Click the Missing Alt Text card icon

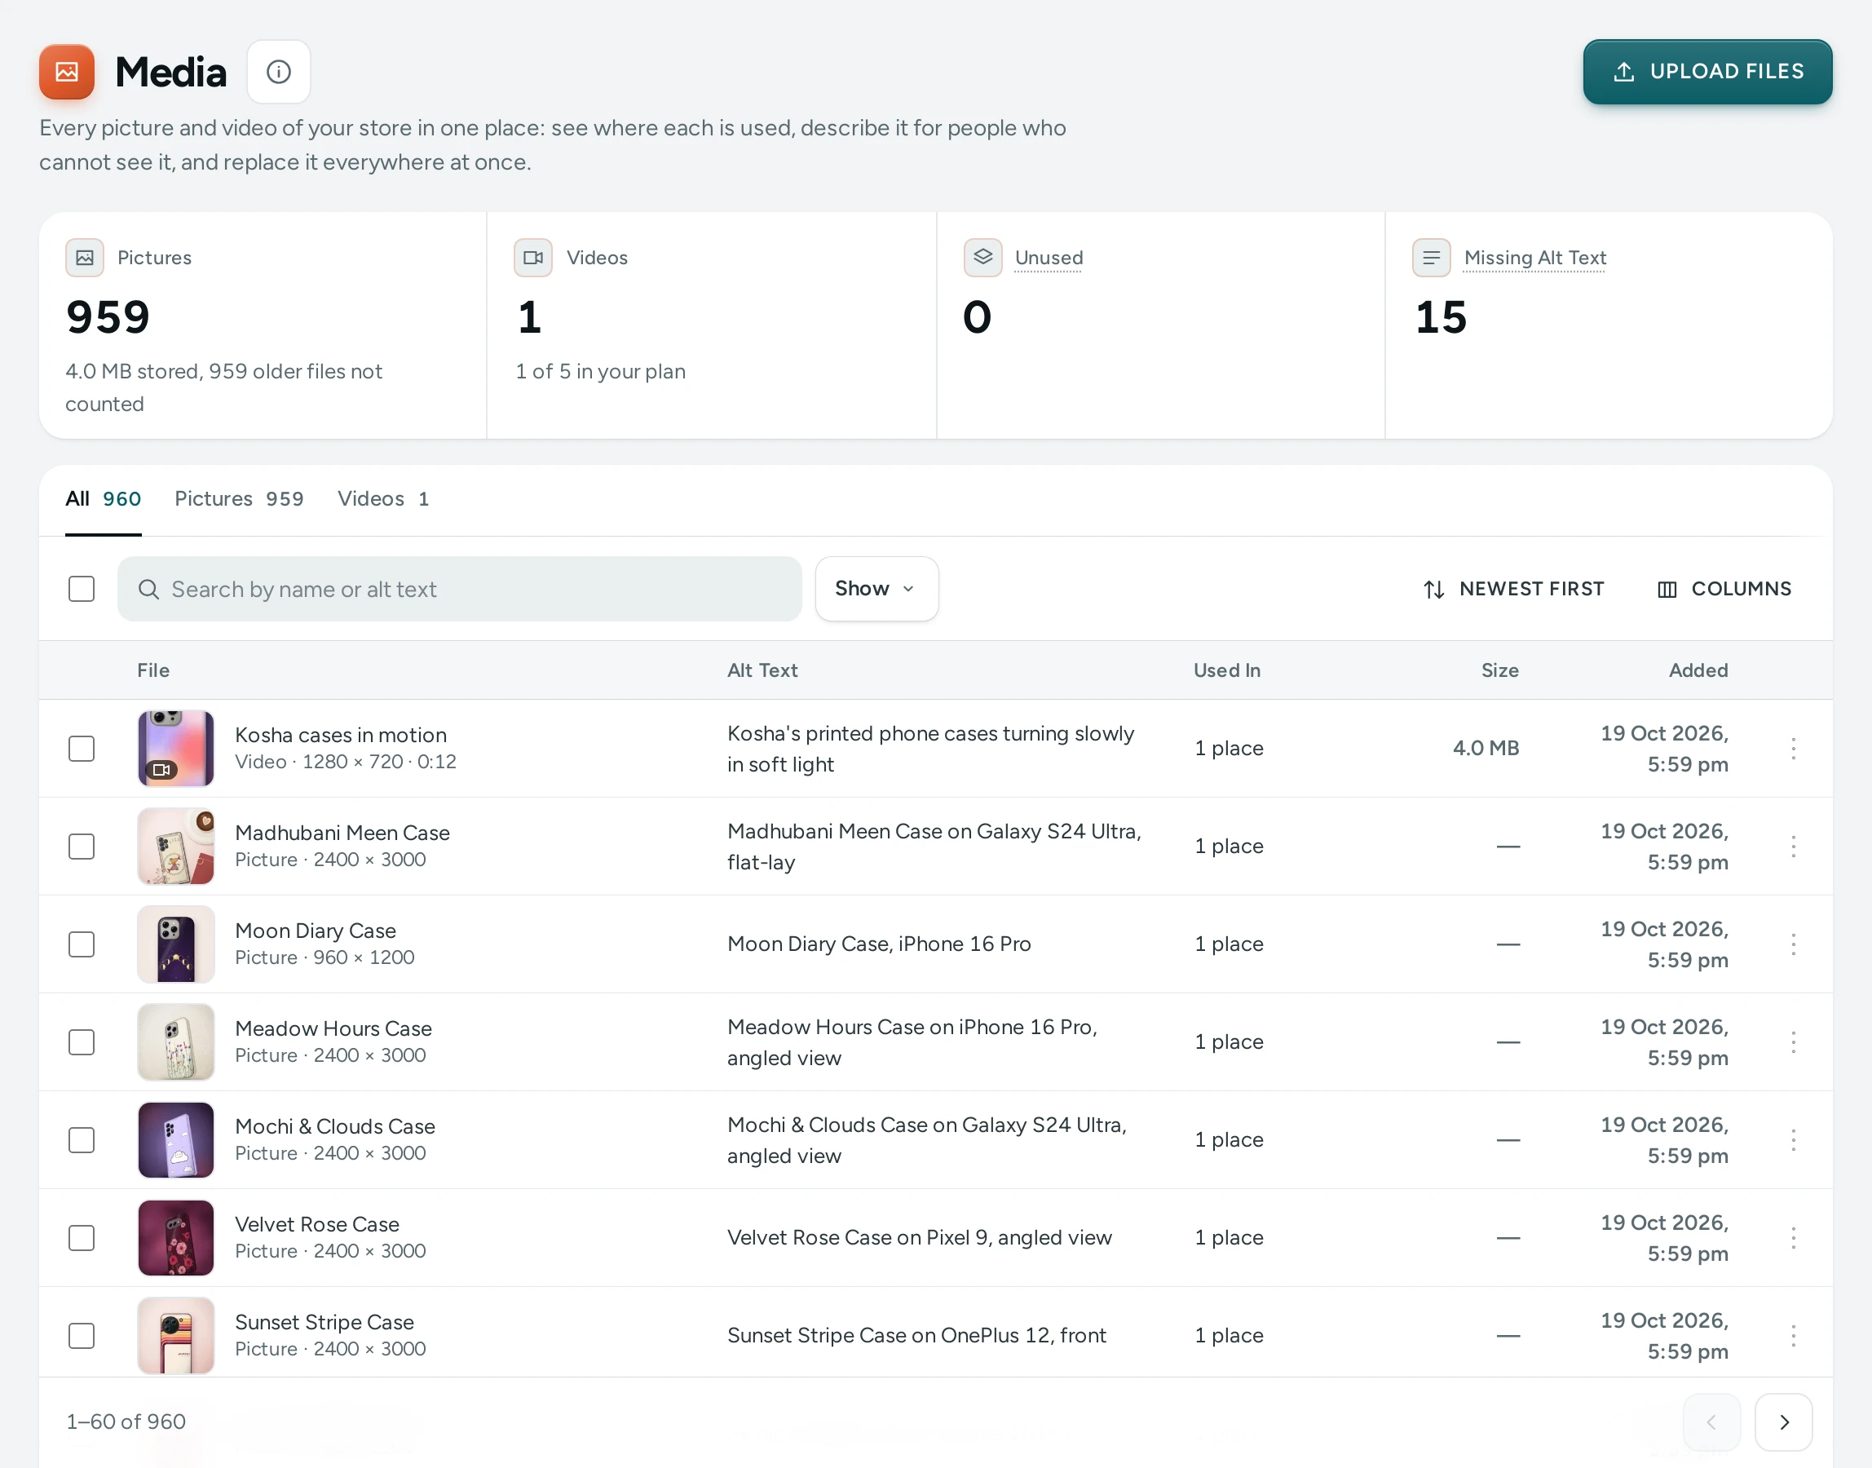[x=1431, y=258]
